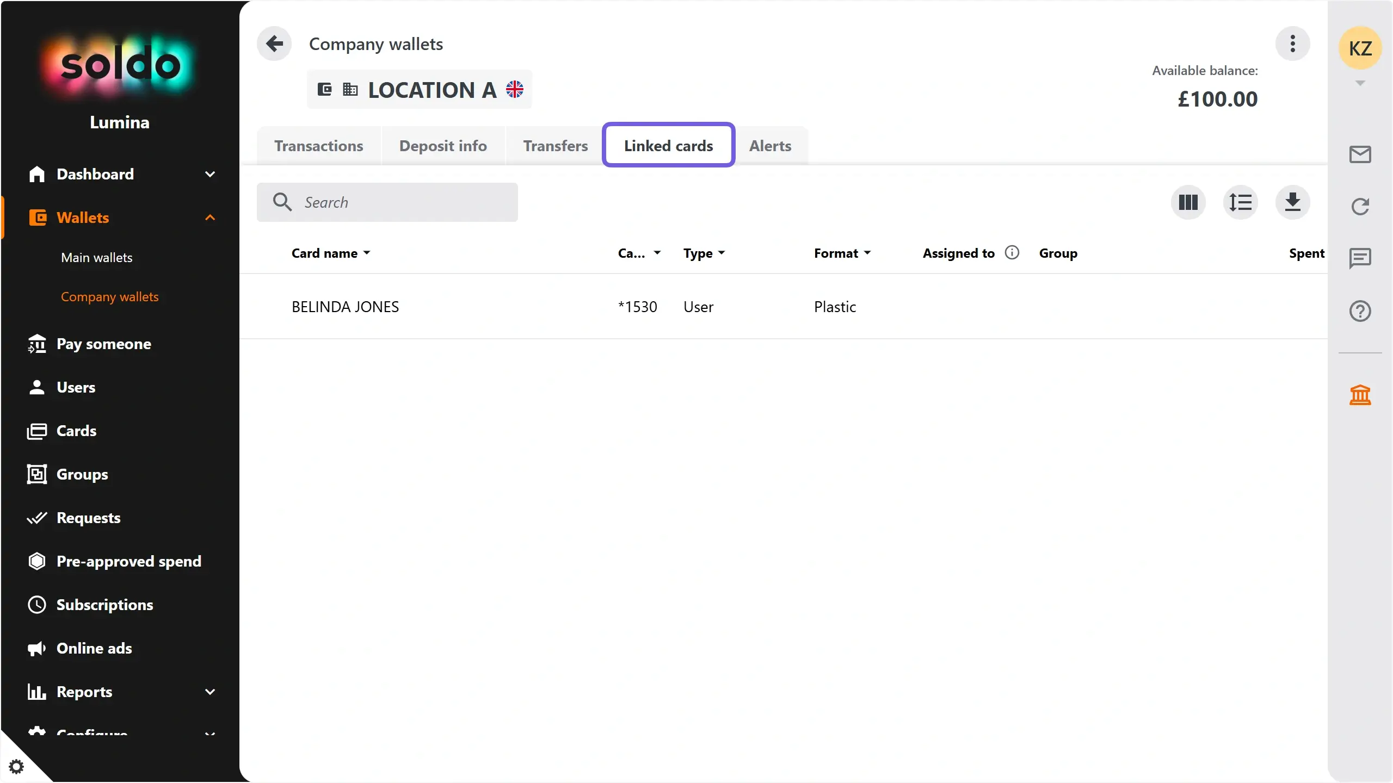Click the wallet icon beside LOCATION A

pos(324,89)
